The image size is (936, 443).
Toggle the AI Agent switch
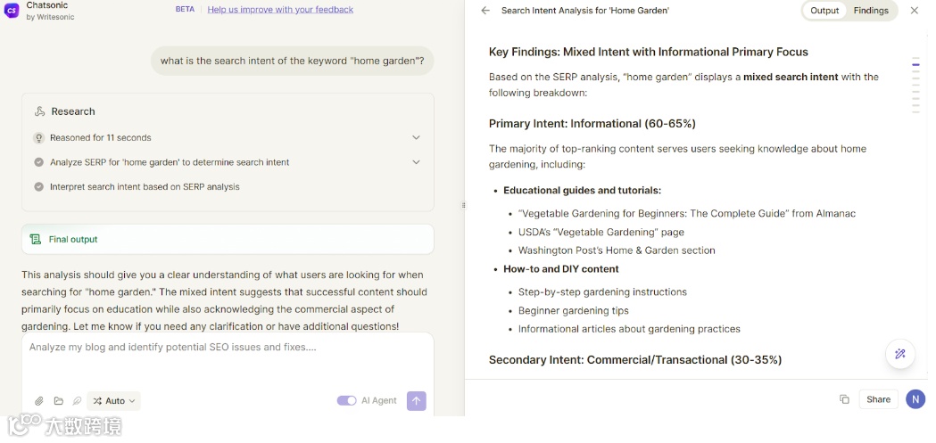tap(346, 401)
